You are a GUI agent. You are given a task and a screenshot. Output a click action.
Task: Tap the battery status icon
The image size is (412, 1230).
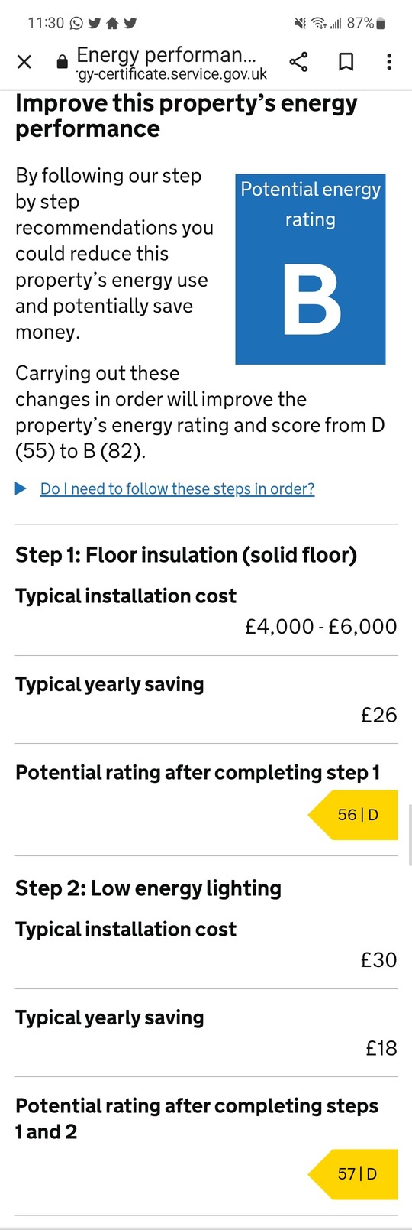tap(381, 23)
